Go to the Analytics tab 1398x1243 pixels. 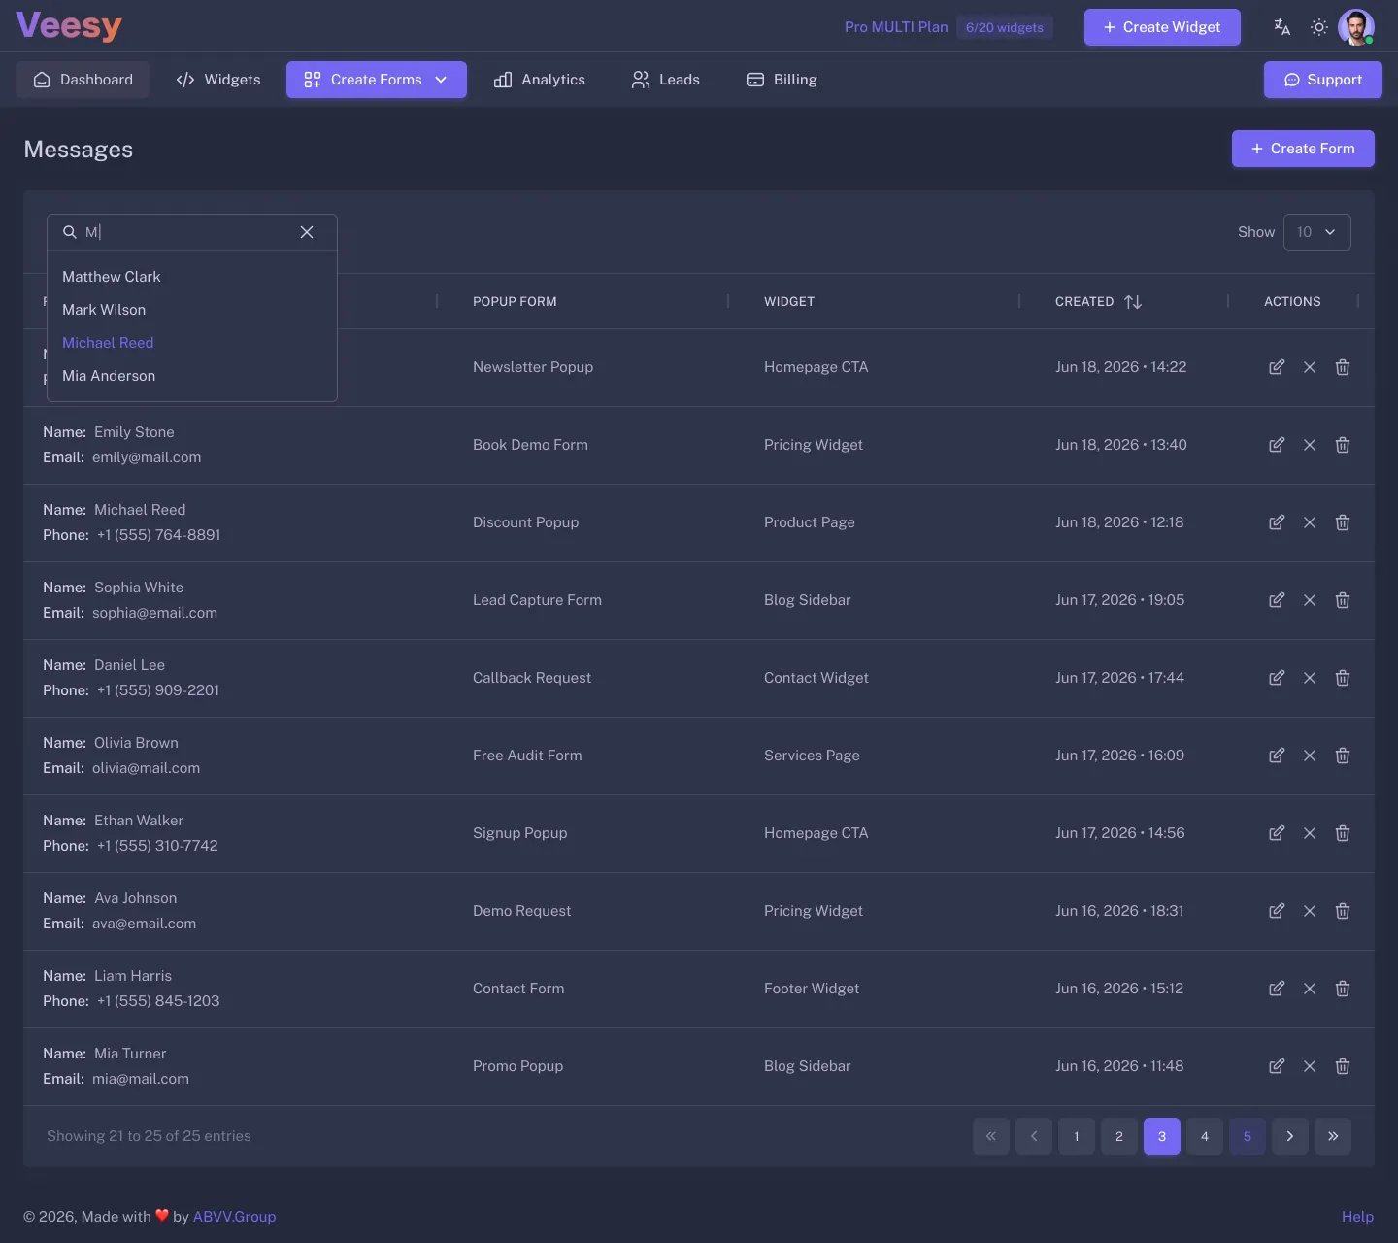(x=540, y=80)
